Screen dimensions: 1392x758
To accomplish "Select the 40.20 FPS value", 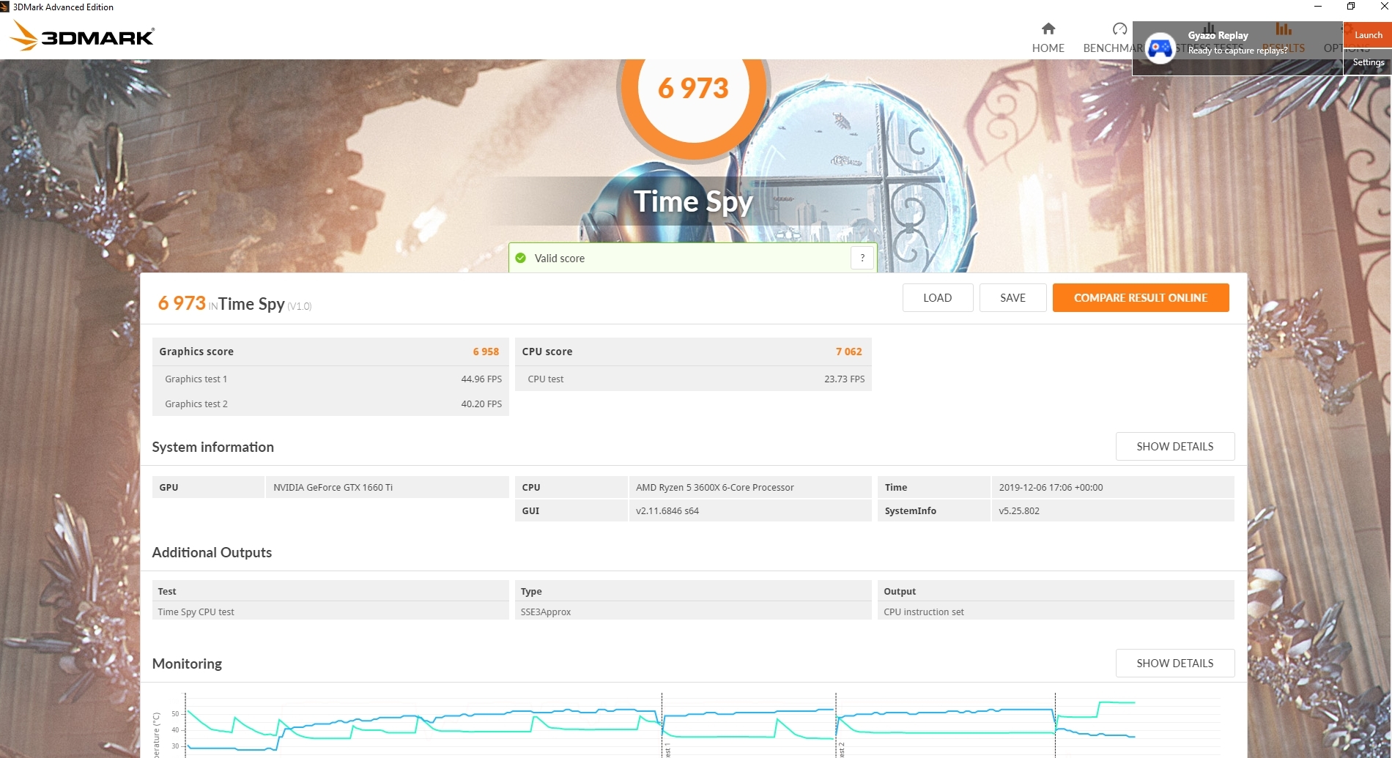I will (481, 404).
